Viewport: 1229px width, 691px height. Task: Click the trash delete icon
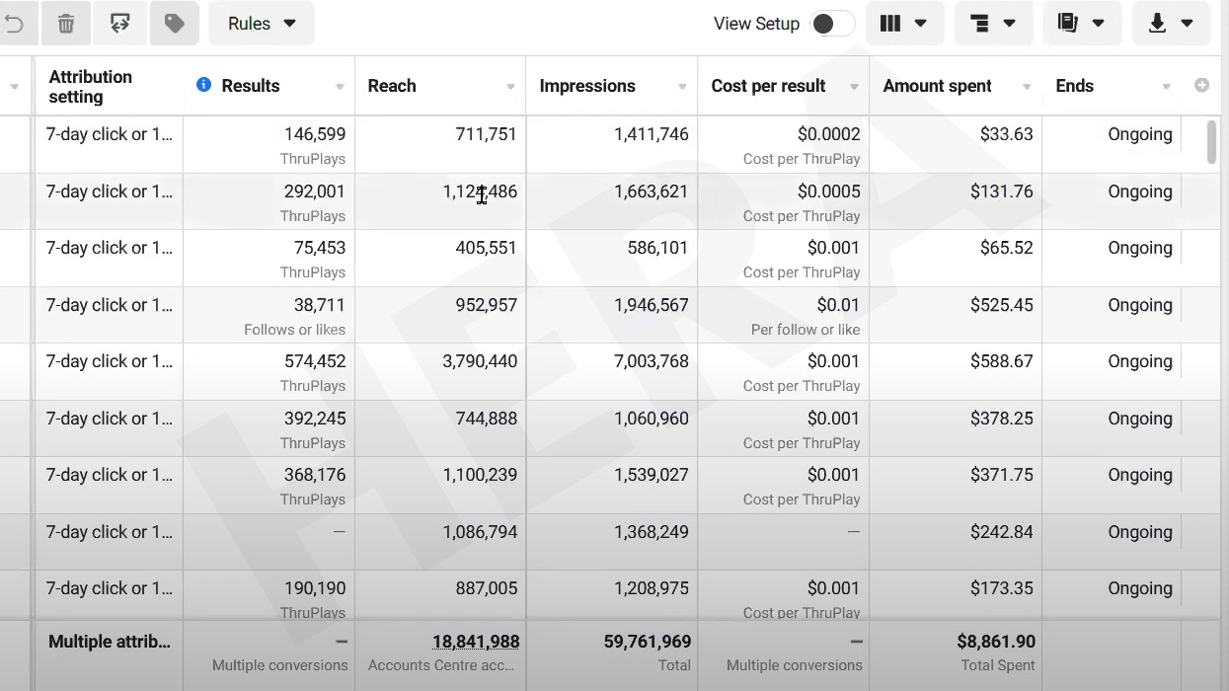(x=66, y=24)
